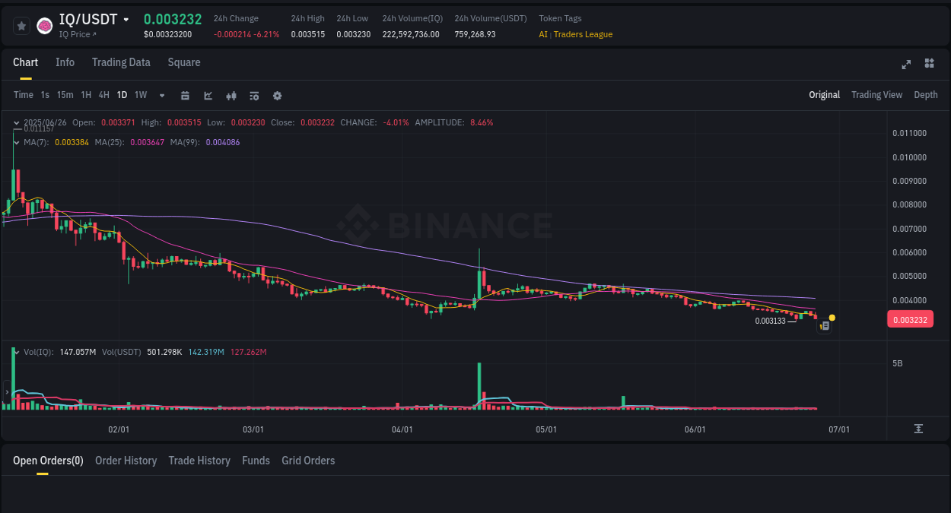The image size is (951, 513).
Task: Open the layout widgets icon
Action: (929, 64)
